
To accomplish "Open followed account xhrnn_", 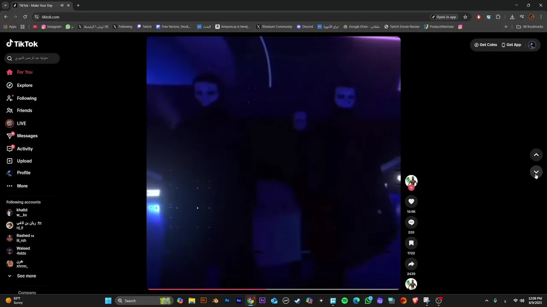I will (17, 264).
